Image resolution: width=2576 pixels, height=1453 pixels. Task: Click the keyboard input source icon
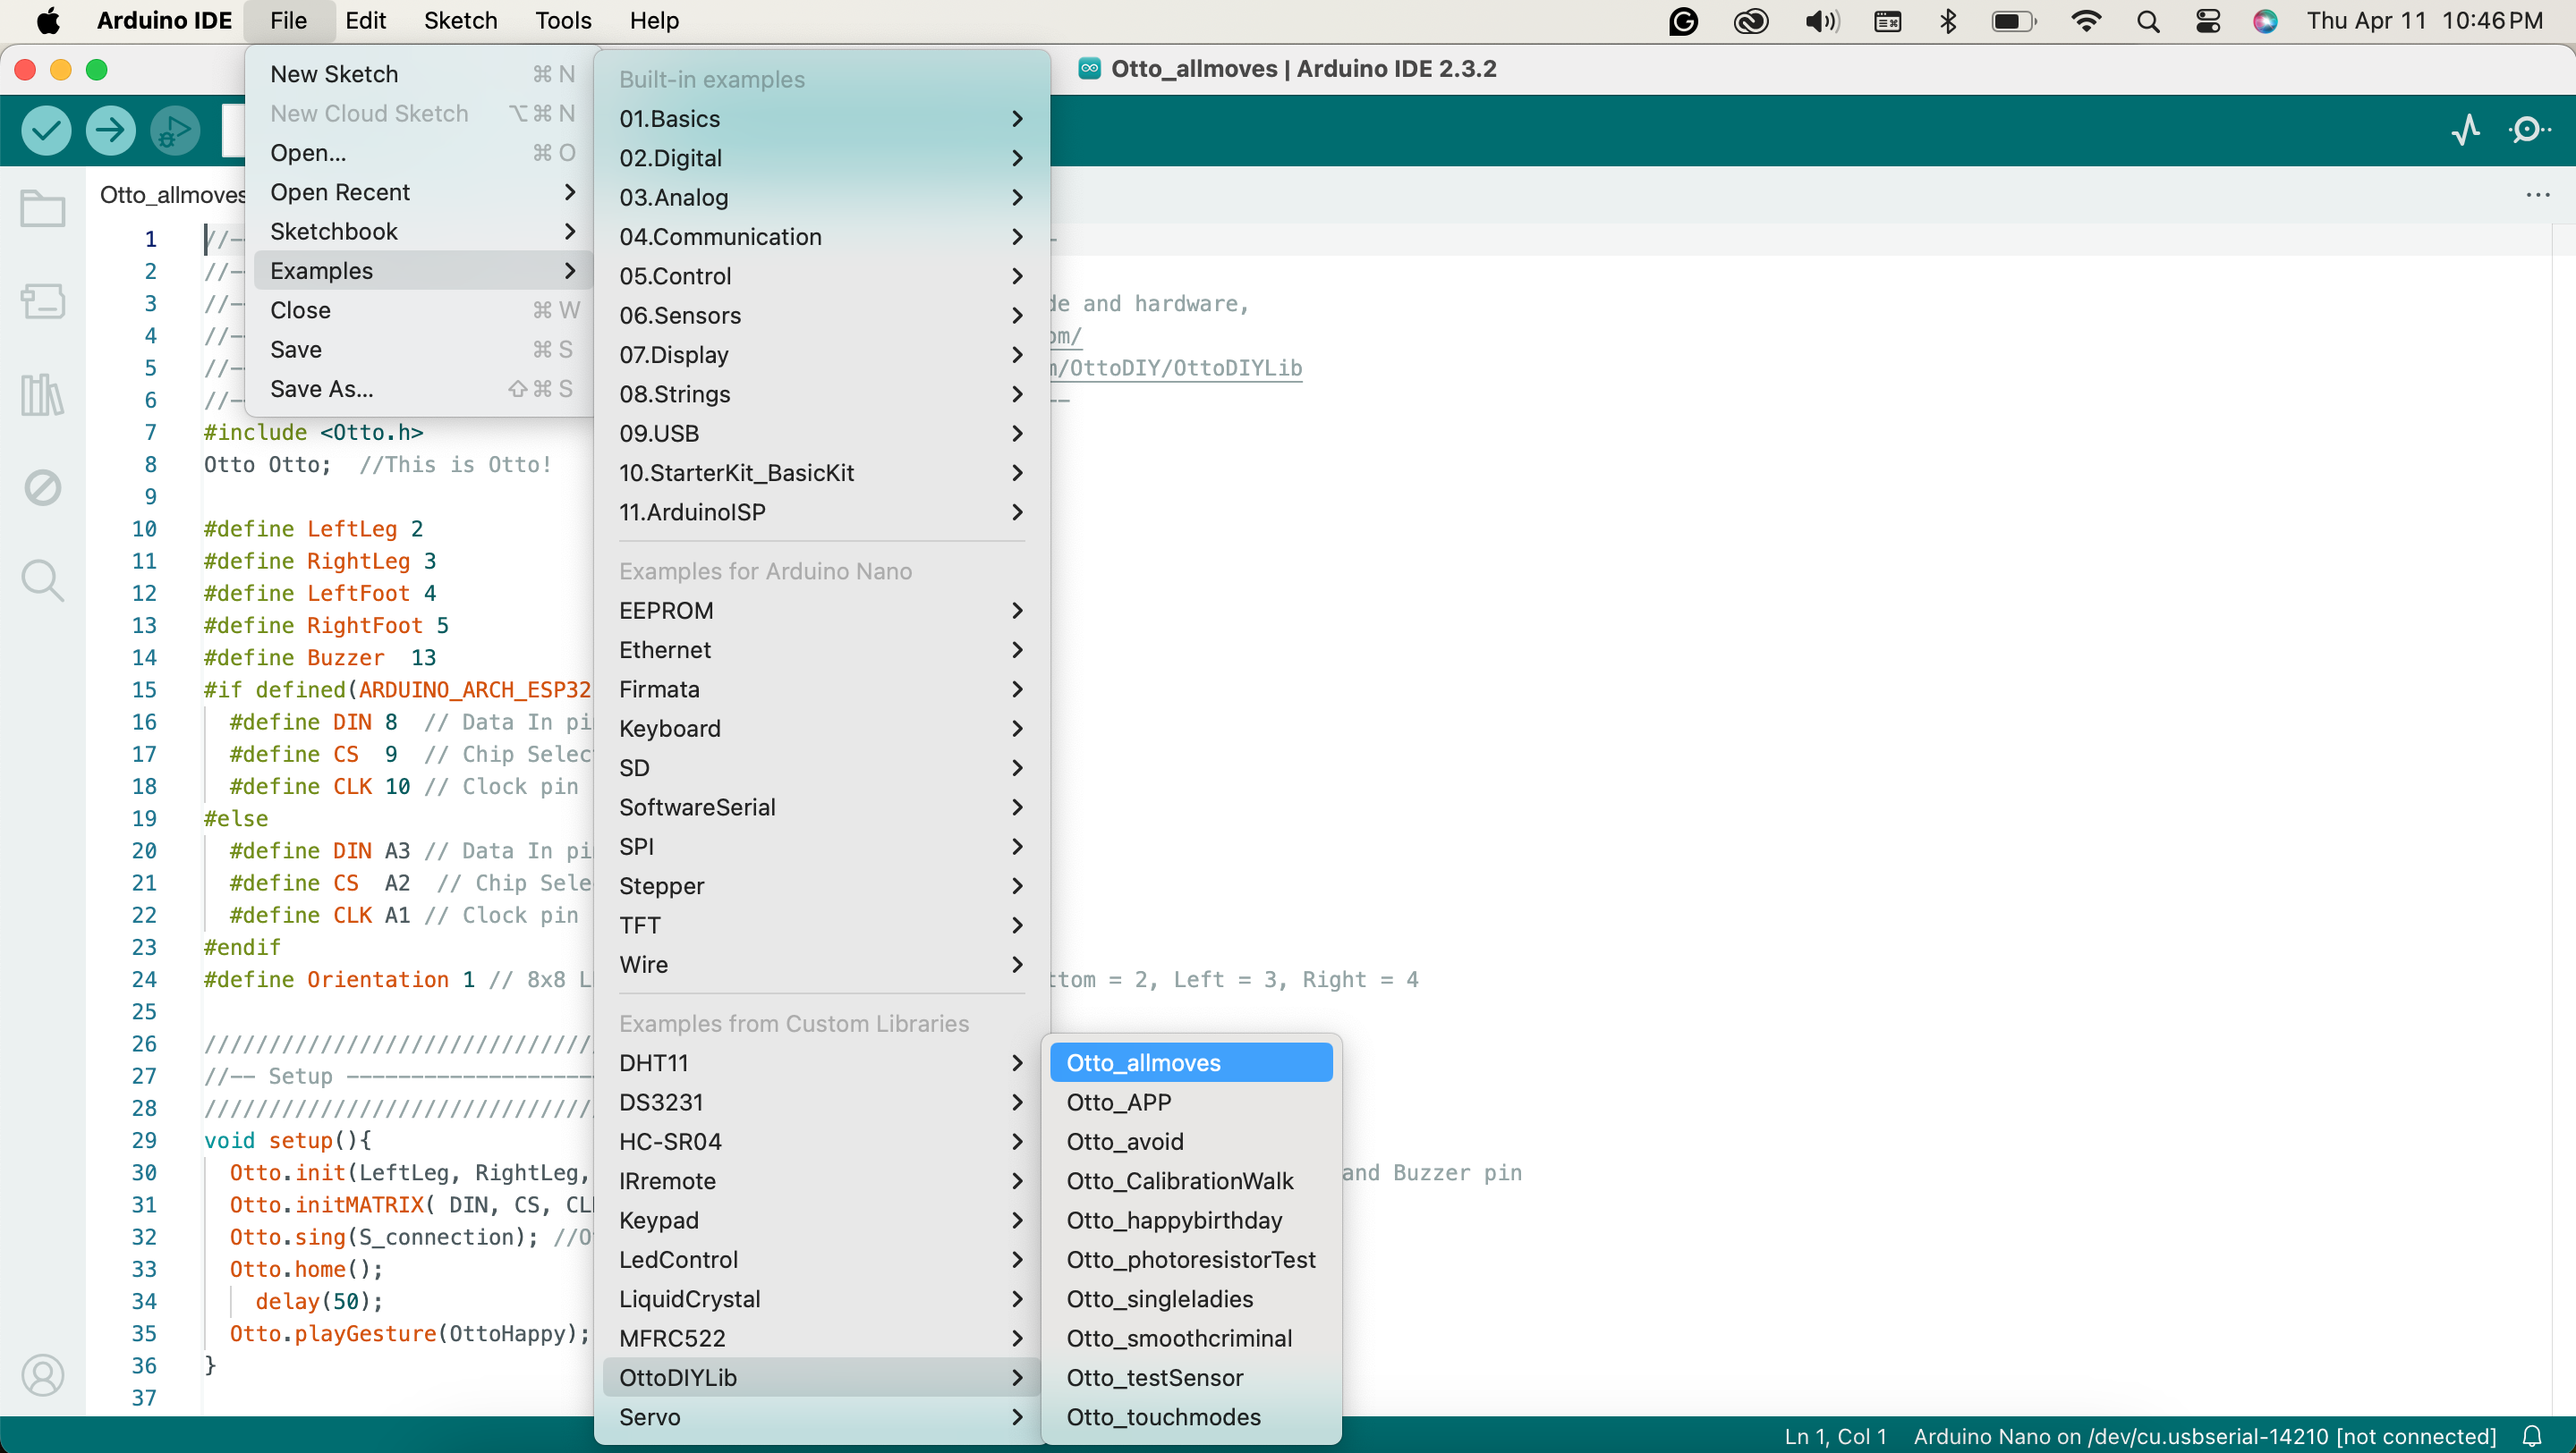click(x=1888, y=21)
